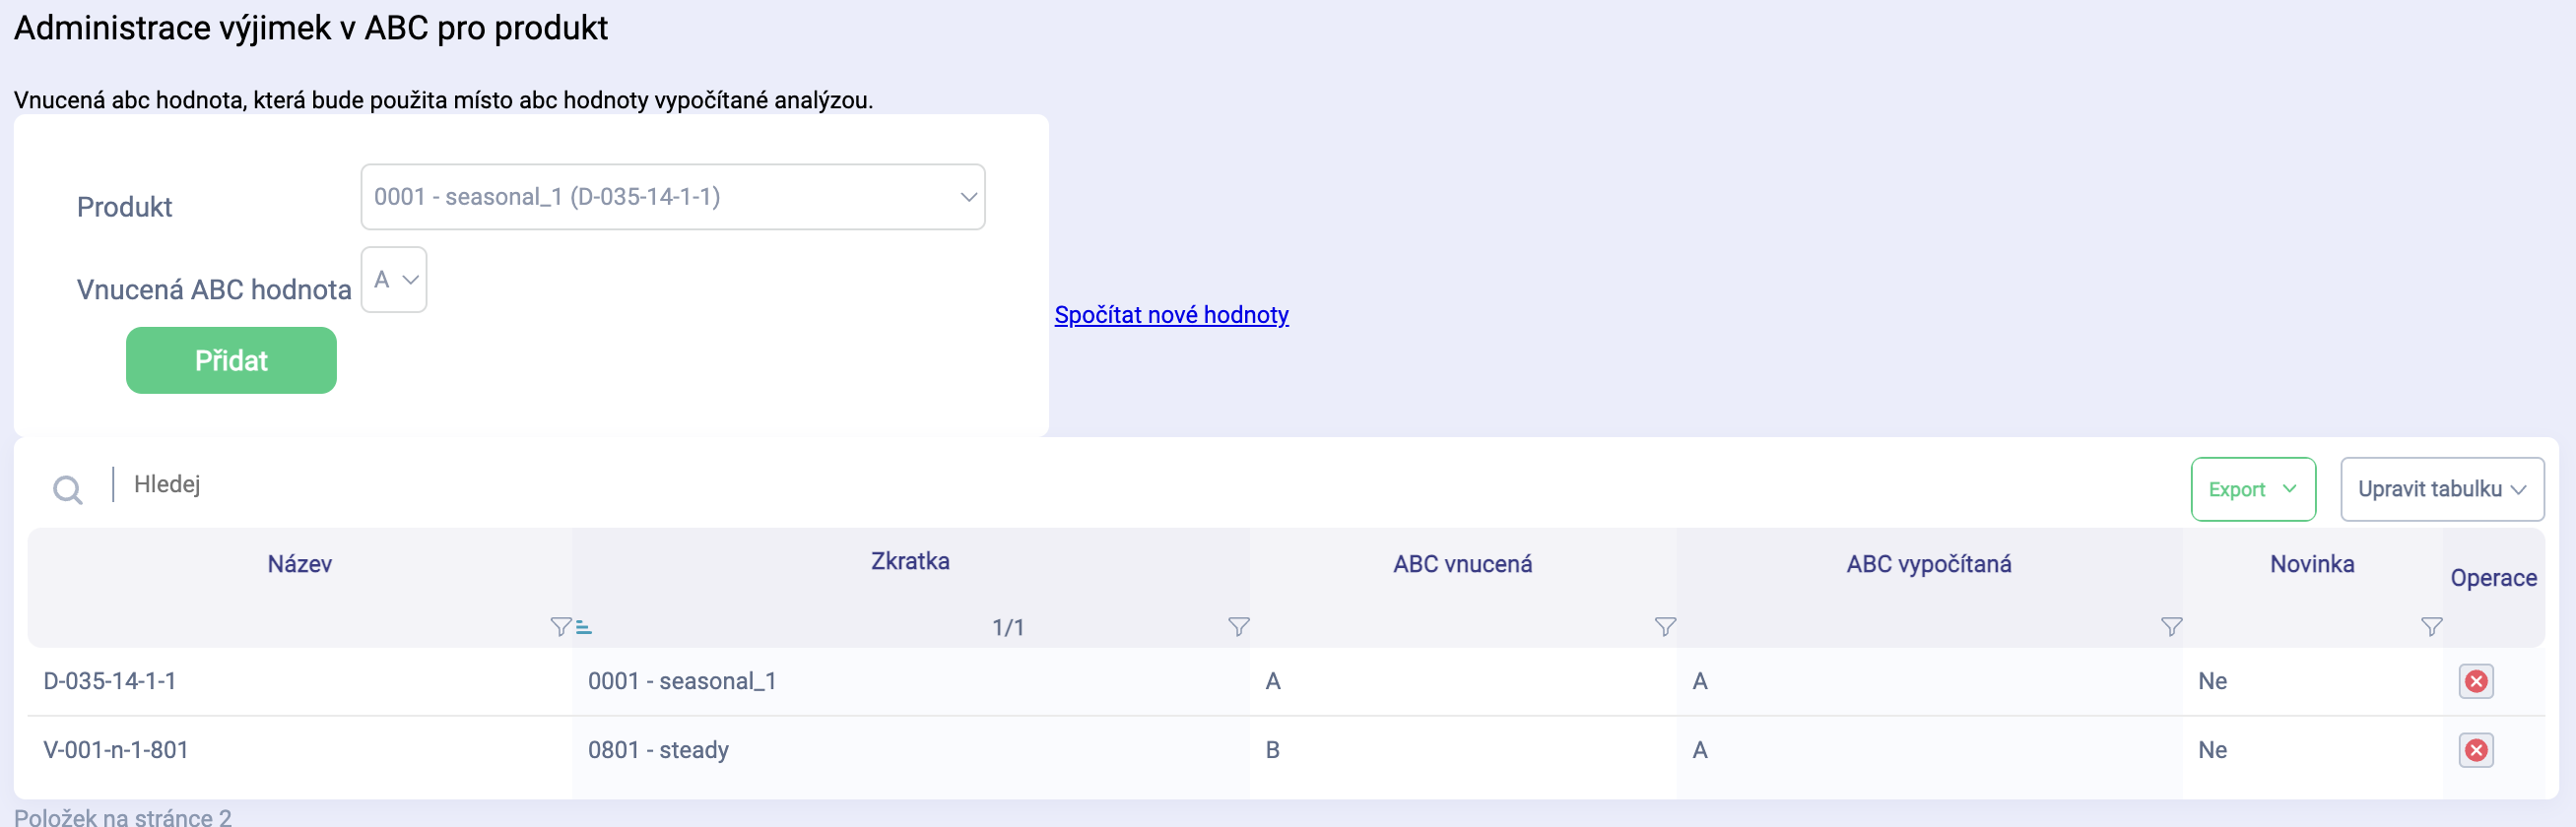Open Vnucená ABC hodnota dropdown
Image resolution: width=2576 pixels, height=827 pixels.
tap(394, 280)
